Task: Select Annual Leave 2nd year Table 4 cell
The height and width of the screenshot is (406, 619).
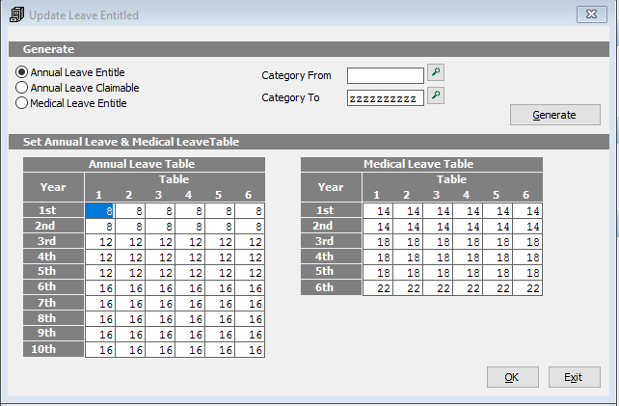Action: pyautogui.click(x=190, y=227)
